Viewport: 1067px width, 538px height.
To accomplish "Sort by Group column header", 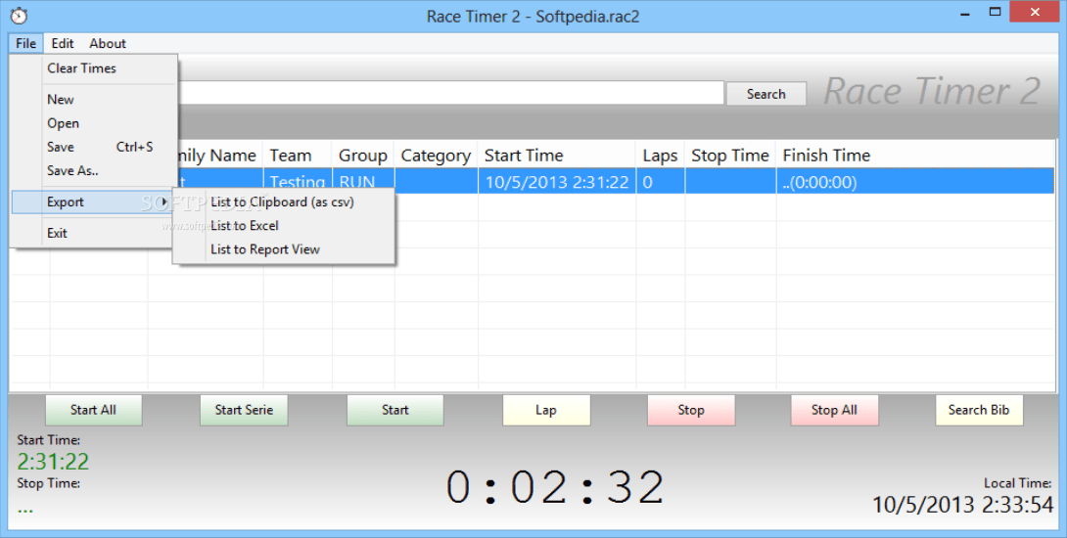I will pos(363,156).
